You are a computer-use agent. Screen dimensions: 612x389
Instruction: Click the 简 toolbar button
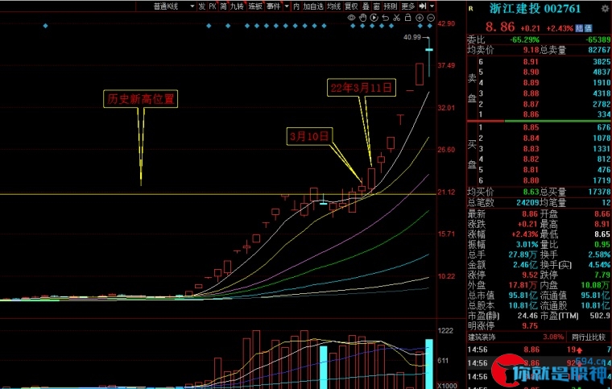[223, 6]
